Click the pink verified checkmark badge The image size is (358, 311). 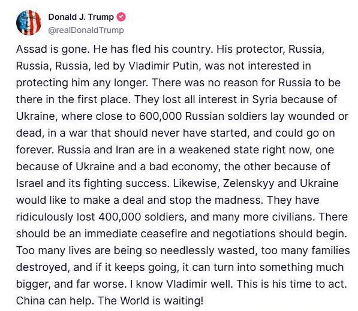coord(121,17)
